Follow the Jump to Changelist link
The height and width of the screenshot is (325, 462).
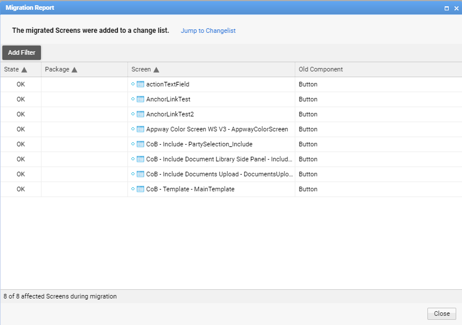pos(208,31)
